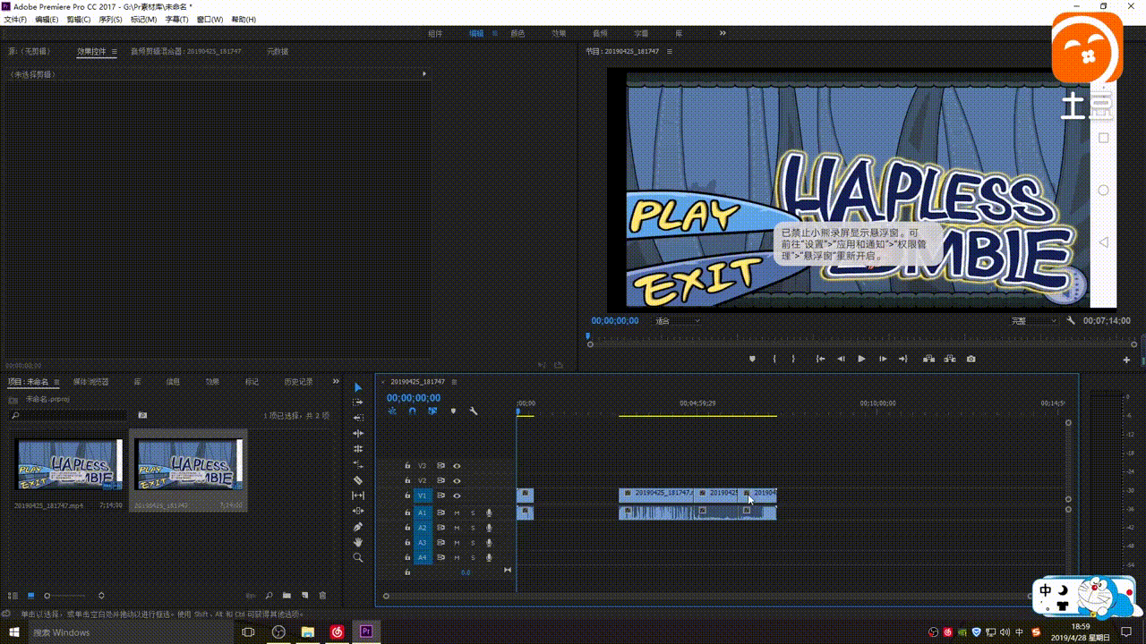Click Export Frame camera icon
This screenshot has width=1146, height=644.
[x=971, y=359]
